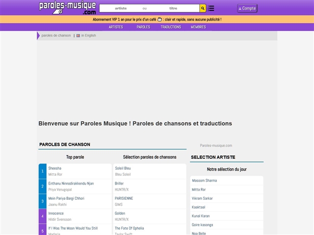Image resolution: width=314 pixels, height=235 pixels.
Task: Click the Sélection paroles de chansons heading
Action: (x=150, y=157)
